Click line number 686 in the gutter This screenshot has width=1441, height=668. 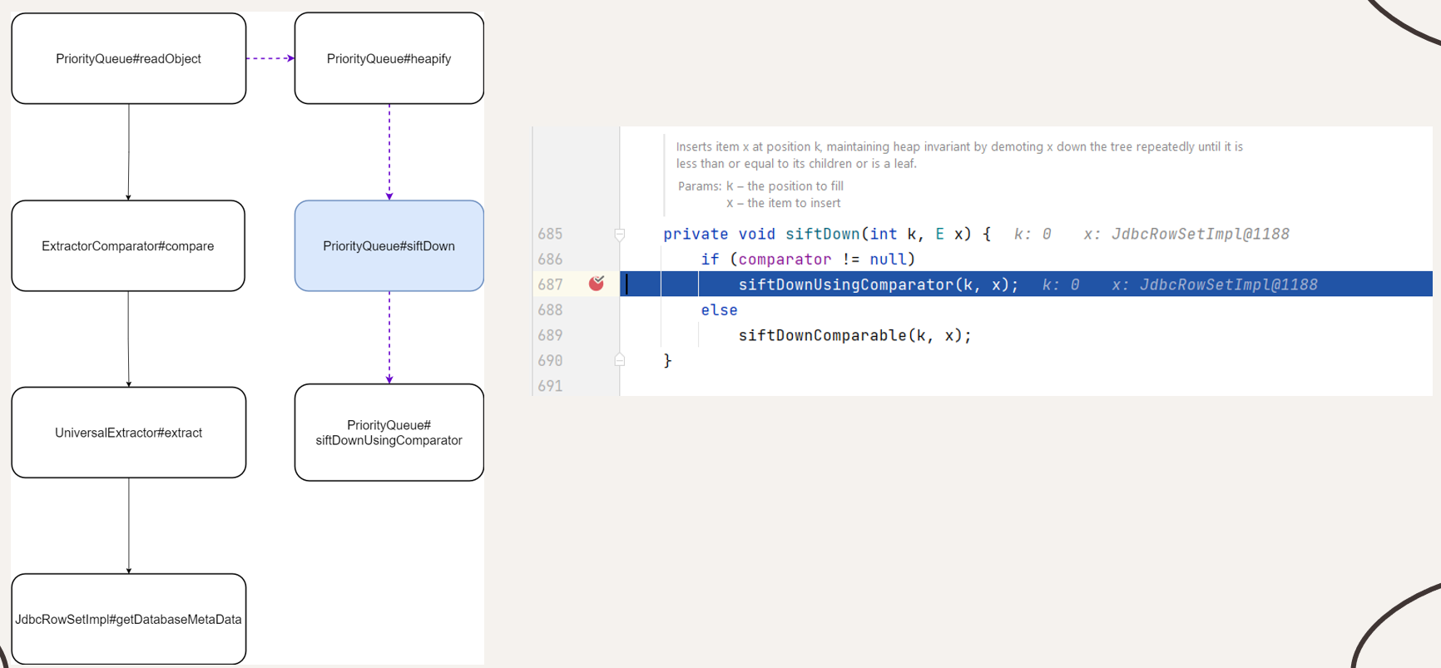(x=550, y=259)
